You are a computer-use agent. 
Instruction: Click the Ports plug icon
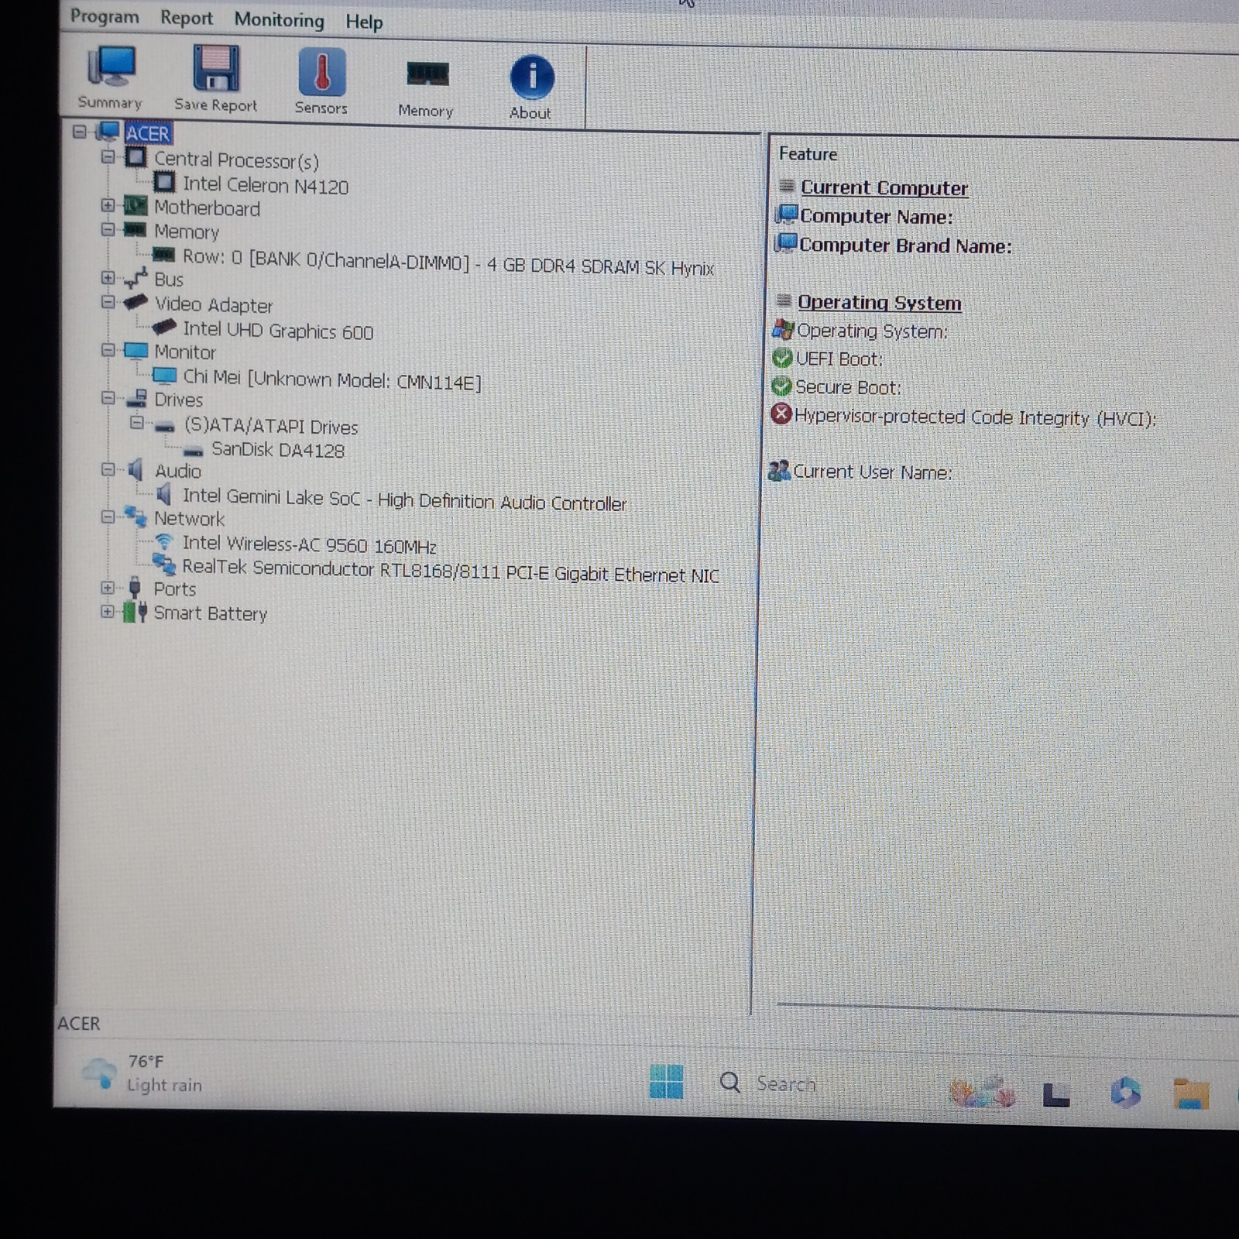point(135,588)
